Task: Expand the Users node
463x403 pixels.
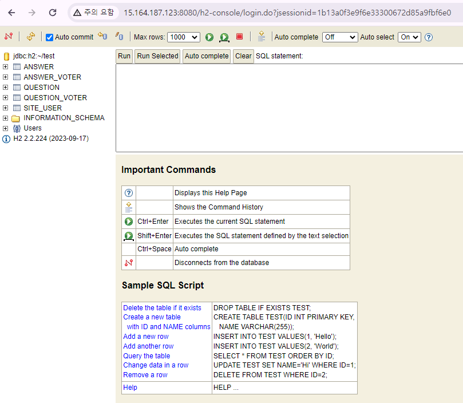Action: coord(5,128)
